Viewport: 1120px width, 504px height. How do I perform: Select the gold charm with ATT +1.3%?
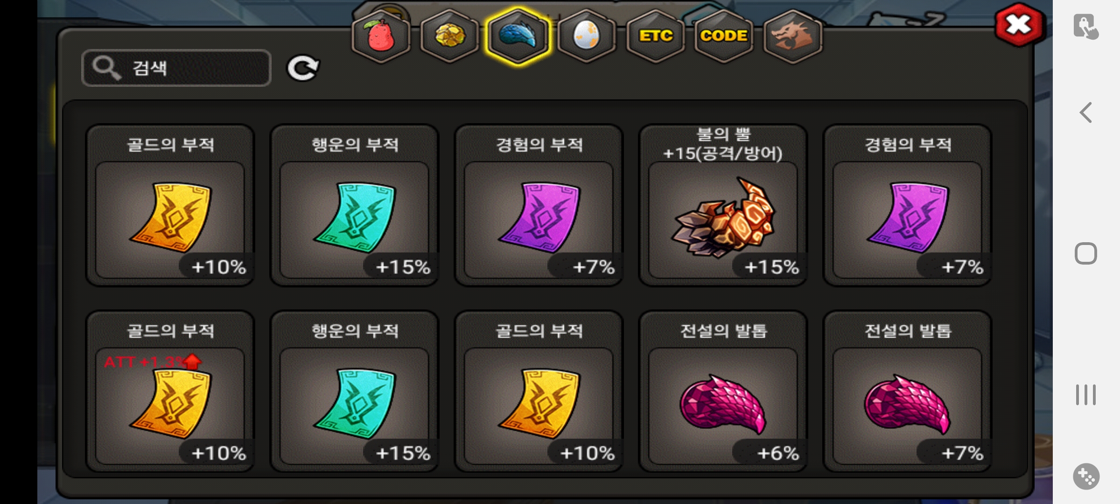170,391
